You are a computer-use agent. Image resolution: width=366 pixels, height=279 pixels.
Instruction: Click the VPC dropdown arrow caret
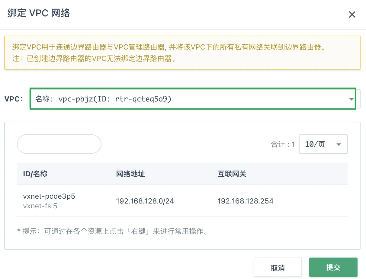tap(351, 99)
